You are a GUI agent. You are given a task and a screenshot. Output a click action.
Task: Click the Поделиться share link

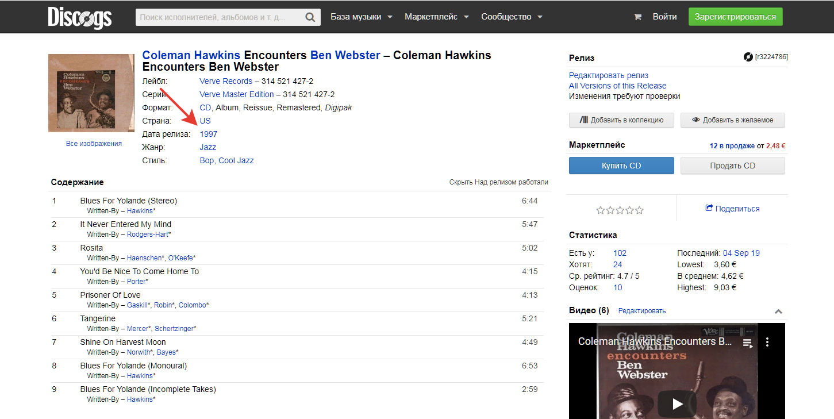pos(733,209)
